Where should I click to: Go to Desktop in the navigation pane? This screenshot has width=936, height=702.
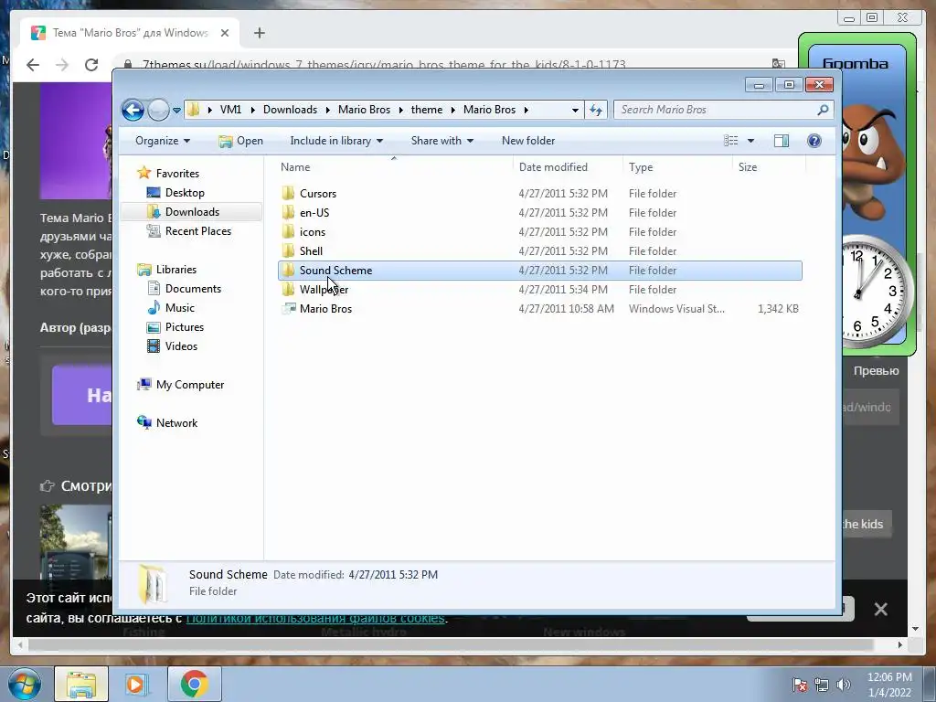click(x=185, y=192)
